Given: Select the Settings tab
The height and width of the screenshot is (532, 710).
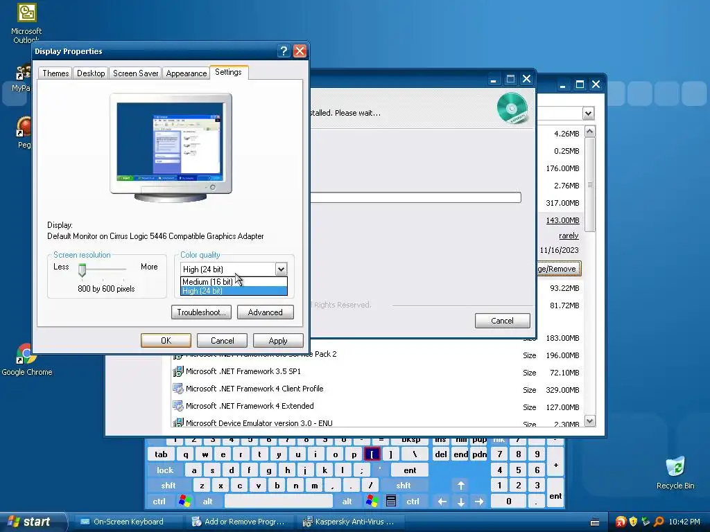Looking at the screenshot, I should pos(228,72).
